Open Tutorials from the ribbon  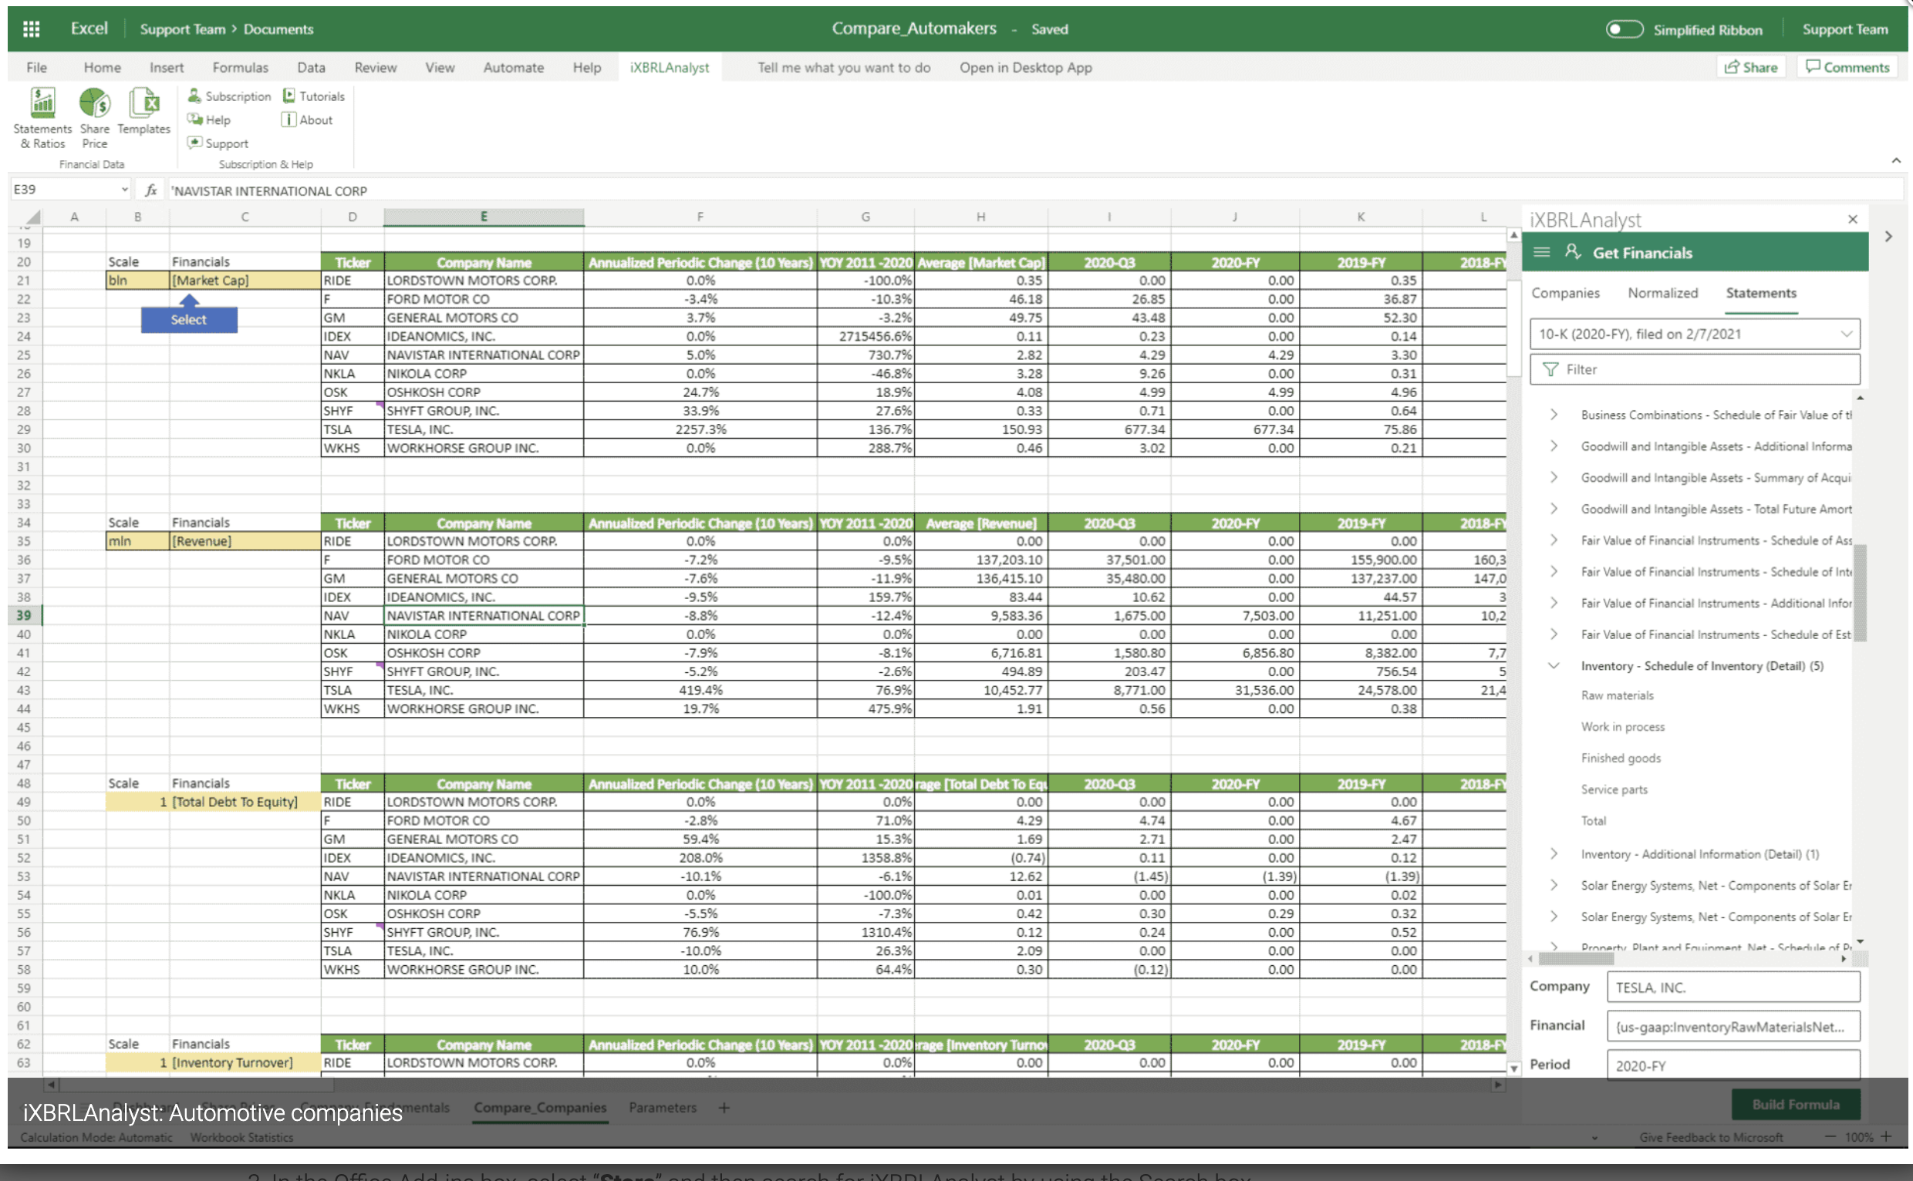coord(313,96)
